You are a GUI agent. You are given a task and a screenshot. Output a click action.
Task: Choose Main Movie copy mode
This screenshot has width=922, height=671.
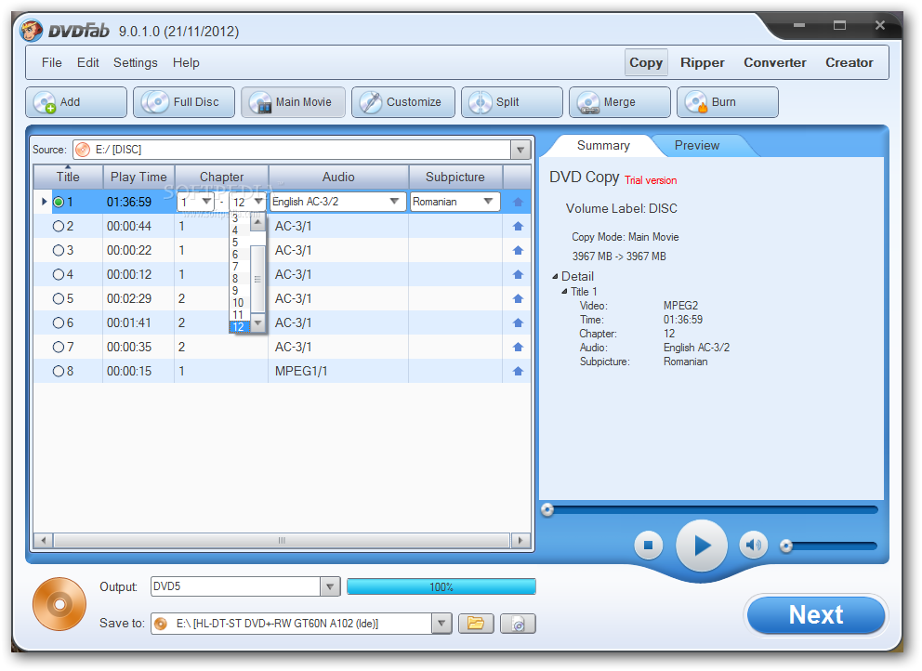tap(293, 102)
